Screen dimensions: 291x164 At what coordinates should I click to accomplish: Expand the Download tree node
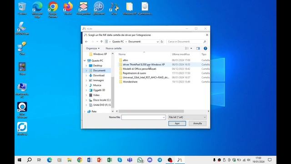[86, 76]
